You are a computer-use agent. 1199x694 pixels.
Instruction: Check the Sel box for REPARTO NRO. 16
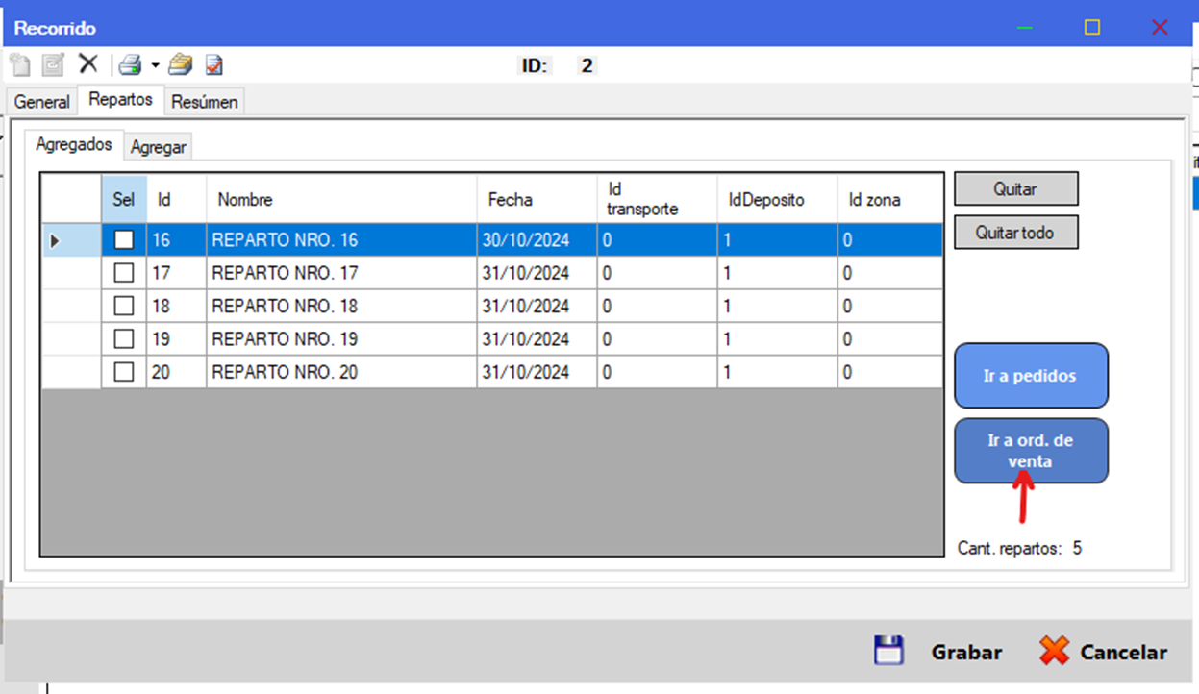[124, 240]
